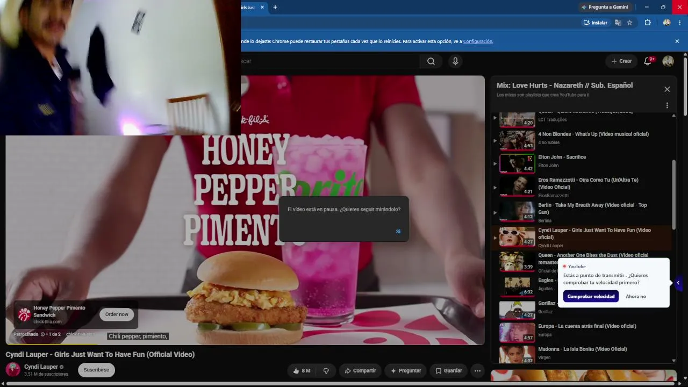Open a new browser tab with plus

point(275,7)
